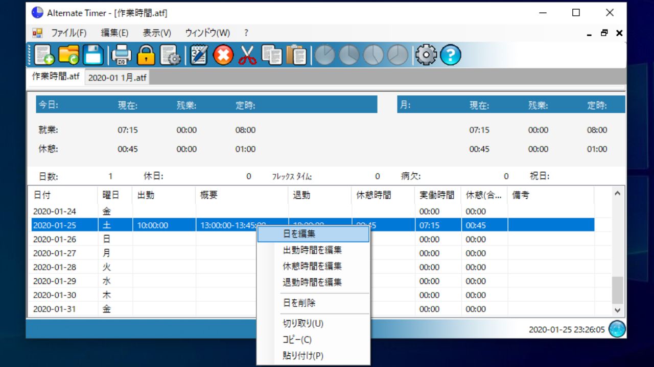The image size is (654, 367).
Task: Select the 2020-01-31 row
Action: (313, 309)
